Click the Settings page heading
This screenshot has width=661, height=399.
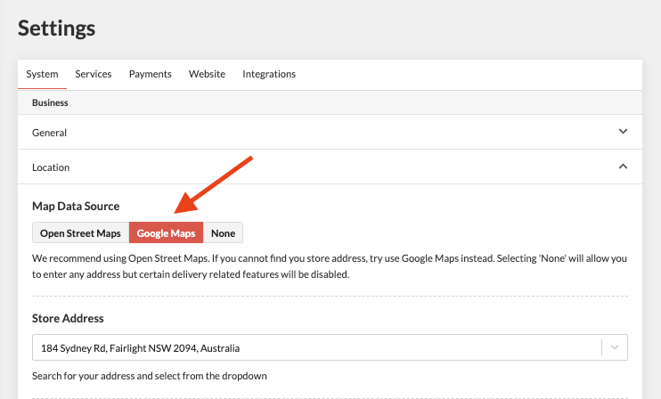tap(56, 28)
